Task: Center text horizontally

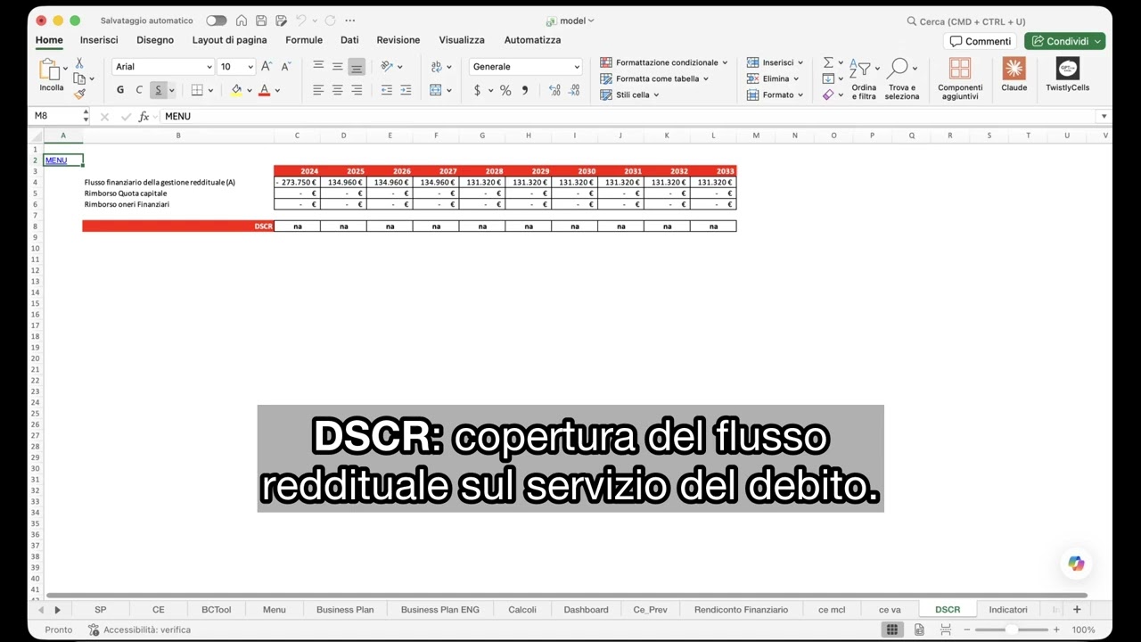Action: pyautogui.click(x=338, y=90)
